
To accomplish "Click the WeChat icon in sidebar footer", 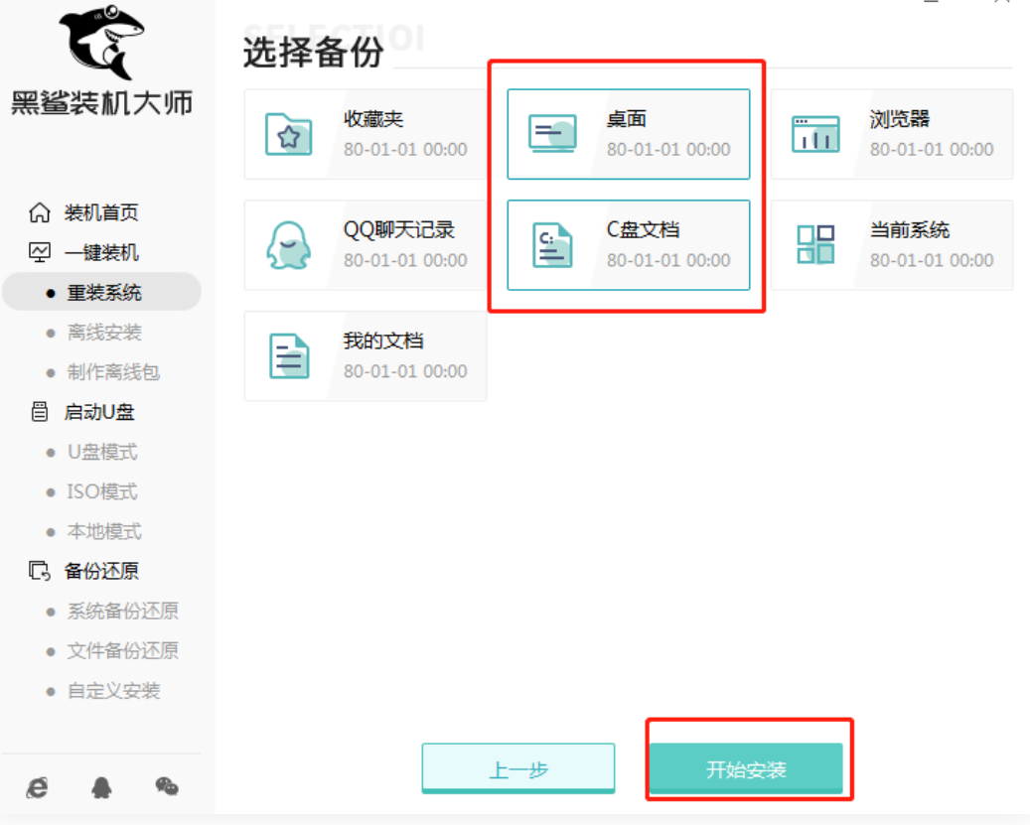I will click(167, 786).
